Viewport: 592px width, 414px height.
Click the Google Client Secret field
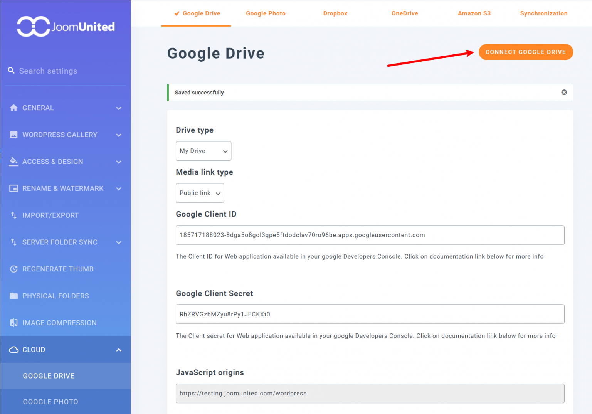tap(370, 314)
